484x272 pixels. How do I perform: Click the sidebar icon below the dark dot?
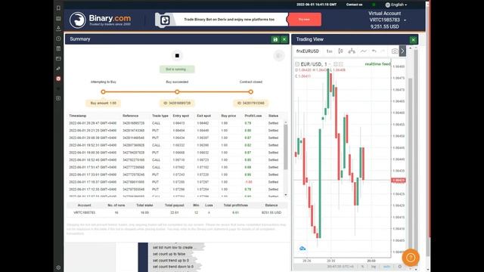pyautogui.click(x=58, y=98)
